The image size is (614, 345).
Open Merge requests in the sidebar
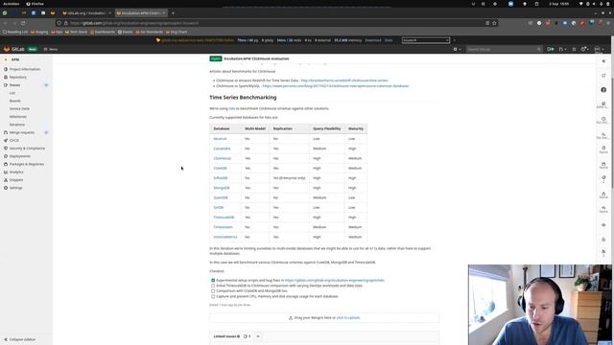[22, 132]
